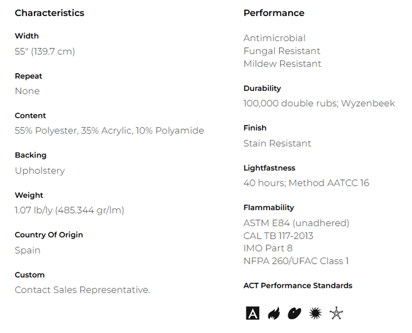Click the ASTM E84 (unadhered) flammability entry

[x=296, y=223]
